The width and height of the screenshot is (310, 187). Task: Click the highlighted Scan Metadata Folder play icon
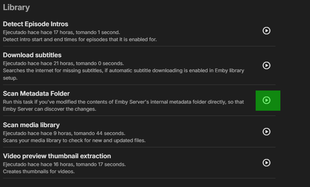(267, 100)
